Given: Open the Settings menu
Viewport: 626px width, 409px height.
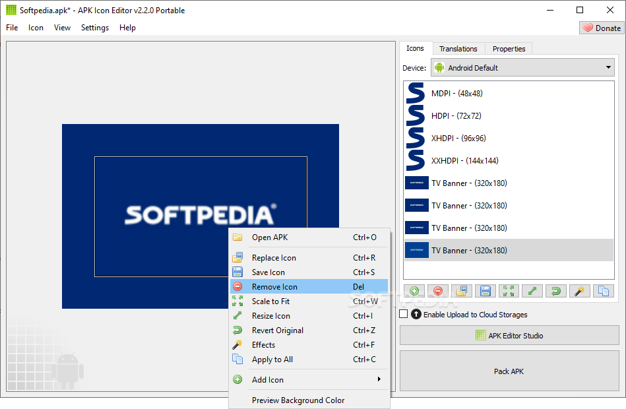Looking at the screenshot, I should tap(95, 28).
